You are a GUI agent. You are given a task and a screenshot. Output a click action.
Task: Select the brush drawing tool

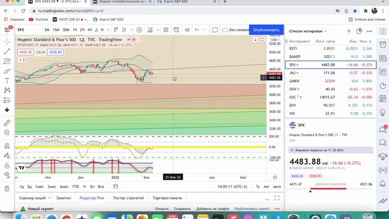(x=7, y=71)
